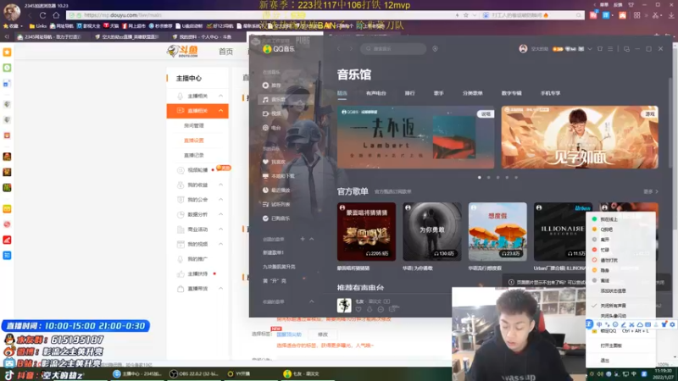The width and height of the screenshot is (678, 381).
Task: Open YY开播 from the taskbar
Action: click(239, 373)
